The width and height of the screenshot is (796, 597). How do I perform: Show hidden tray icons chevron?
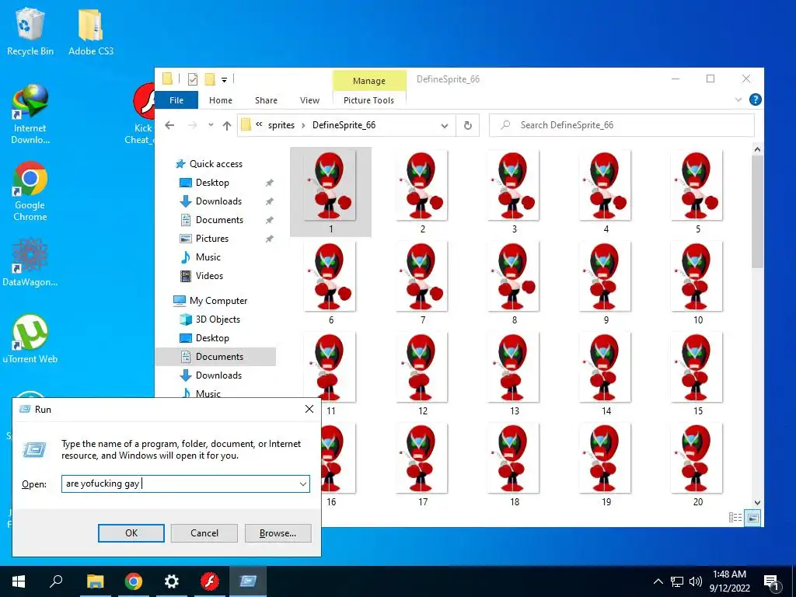click(658, 581)
